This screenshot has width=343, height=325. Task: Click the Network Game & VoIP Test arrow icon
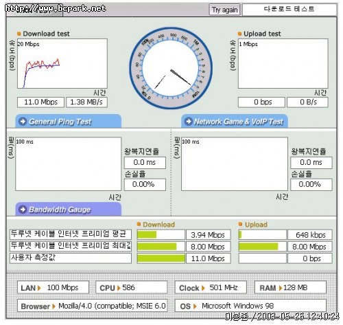(x=188, y=121)
